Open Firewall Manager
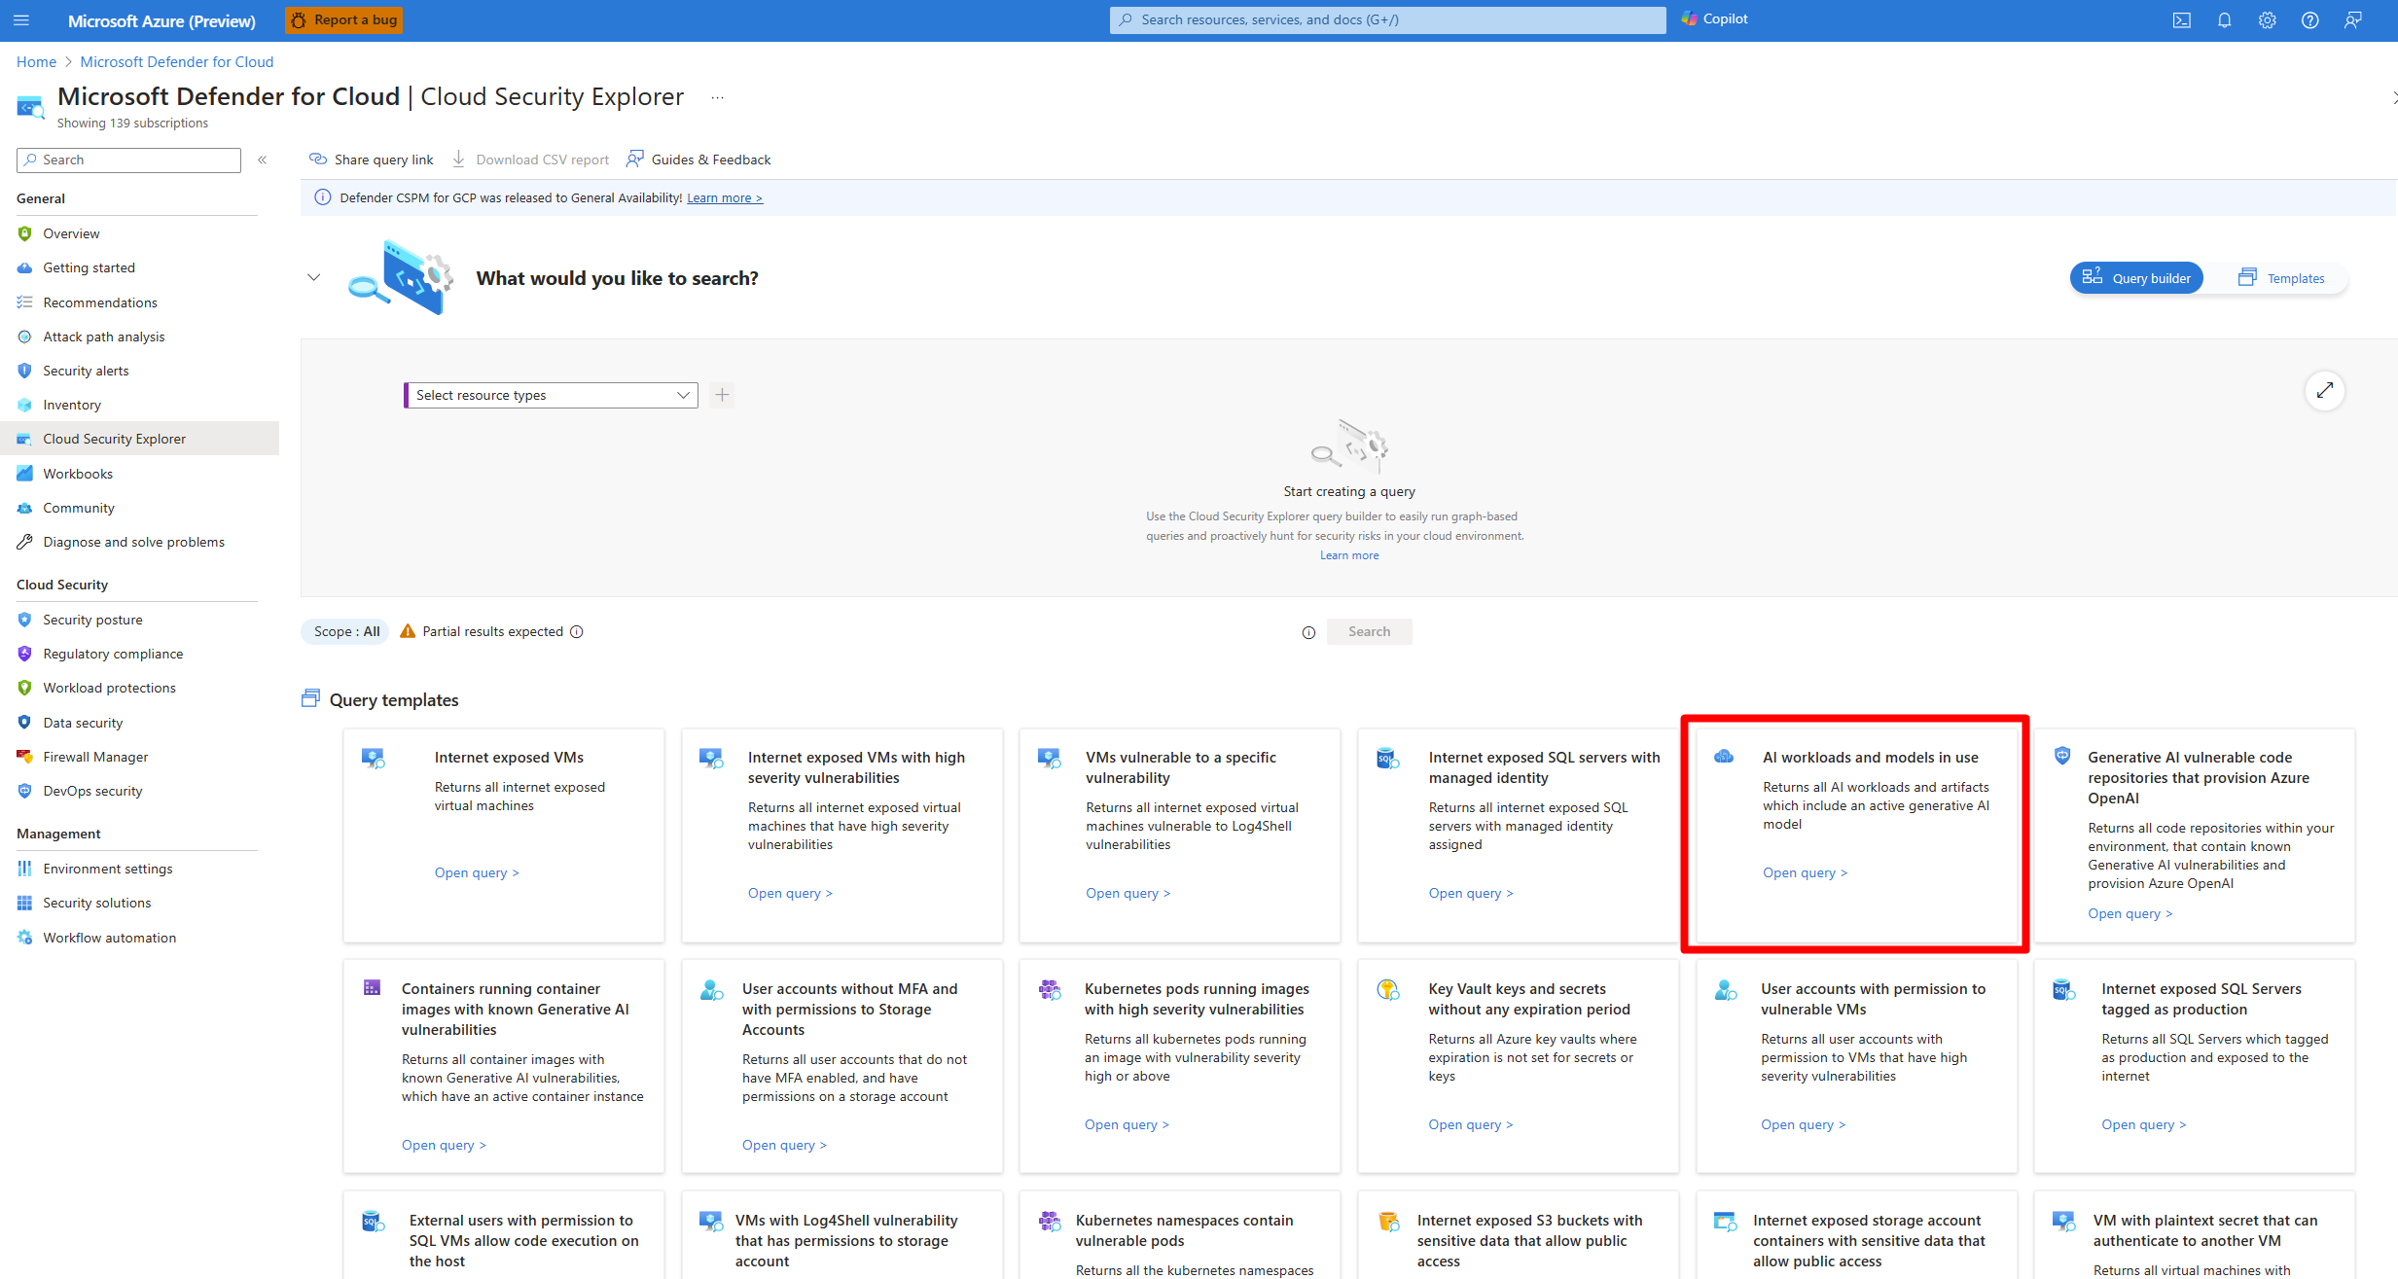The image size is (2398, 1279). tap(95, 756)
